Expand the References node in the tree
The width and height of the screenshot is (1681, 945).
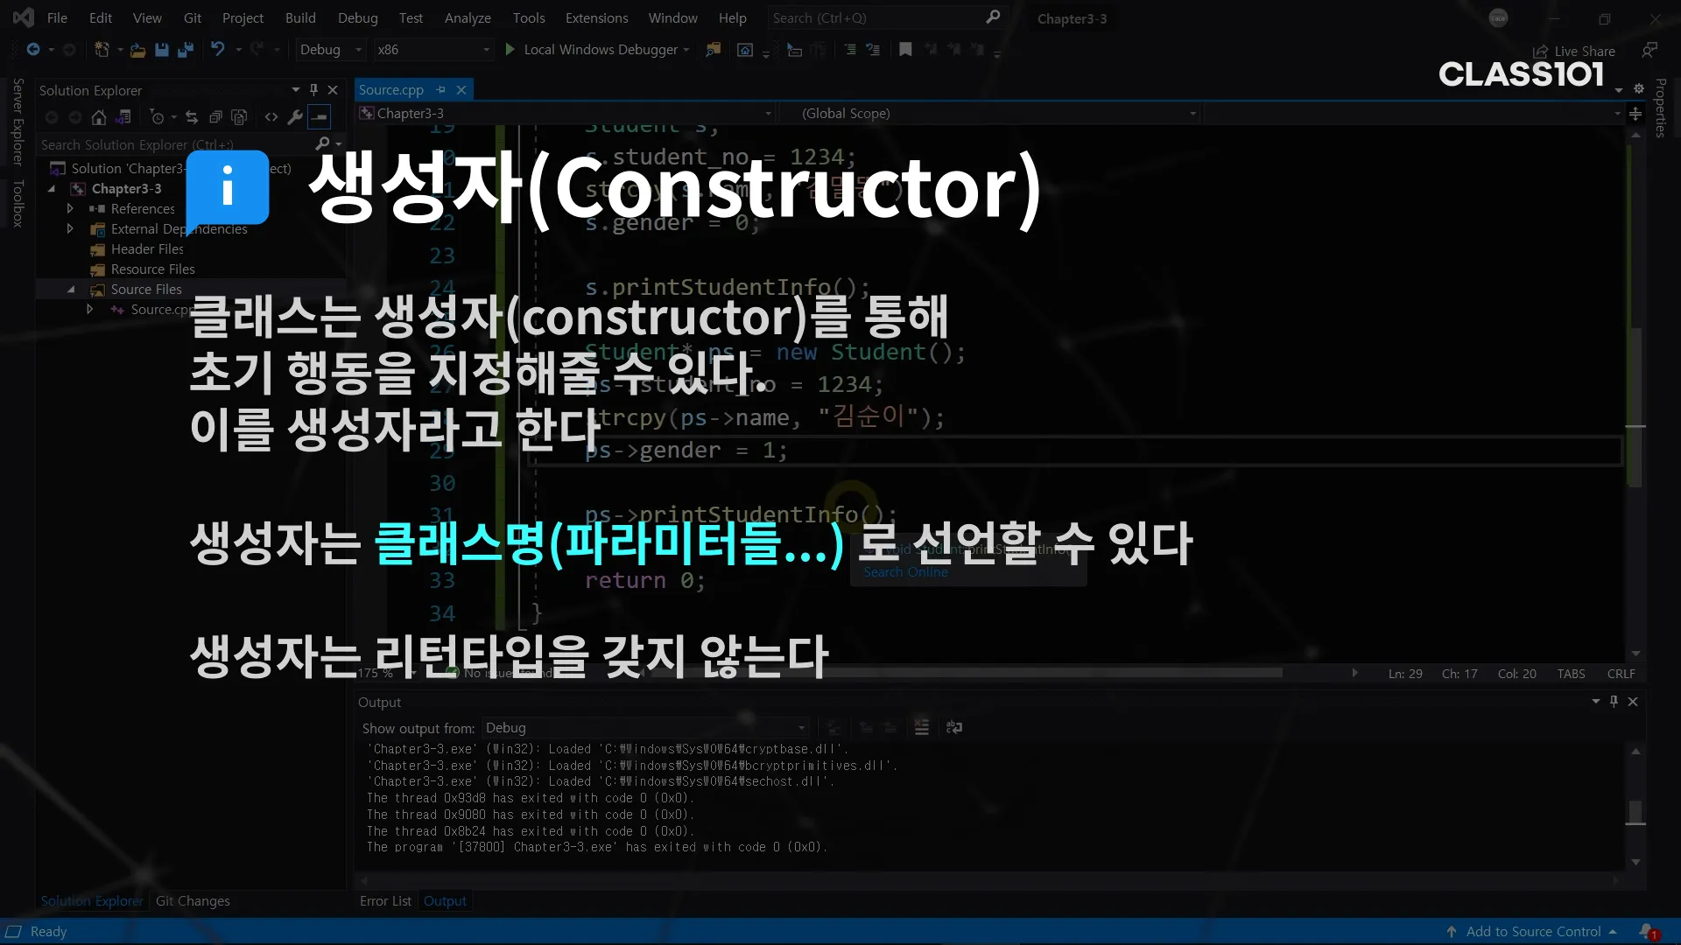(x=70, y=209)
